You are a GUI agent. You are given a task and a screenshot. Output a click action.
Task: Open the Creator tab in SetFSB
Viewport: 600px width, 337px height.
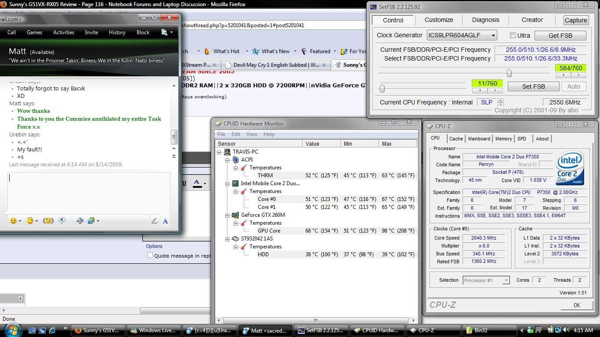532,20
